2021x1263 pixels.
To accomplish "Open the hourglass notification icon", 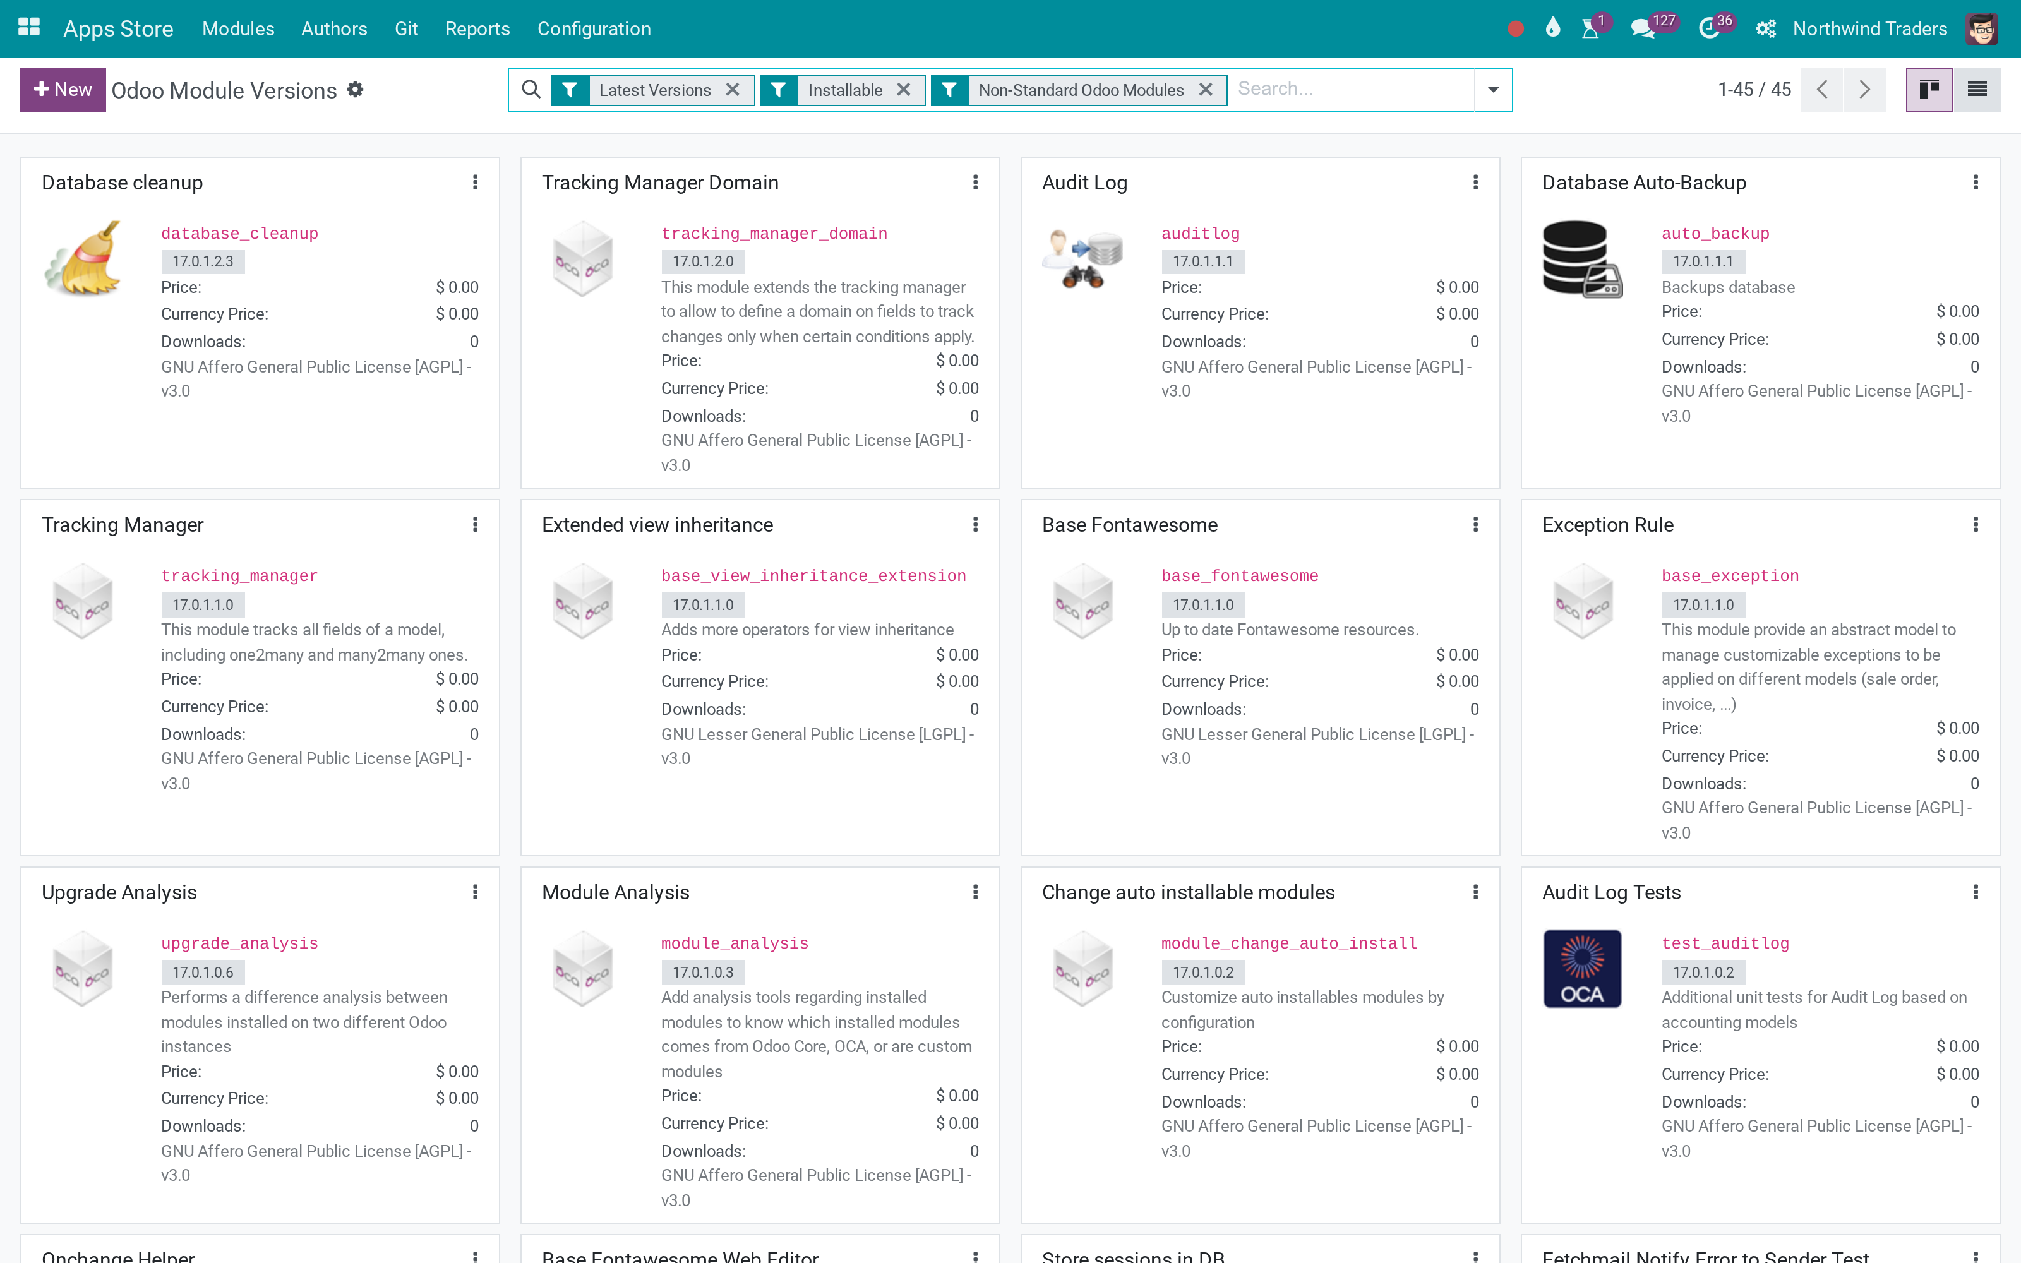I will [1591, 28].
